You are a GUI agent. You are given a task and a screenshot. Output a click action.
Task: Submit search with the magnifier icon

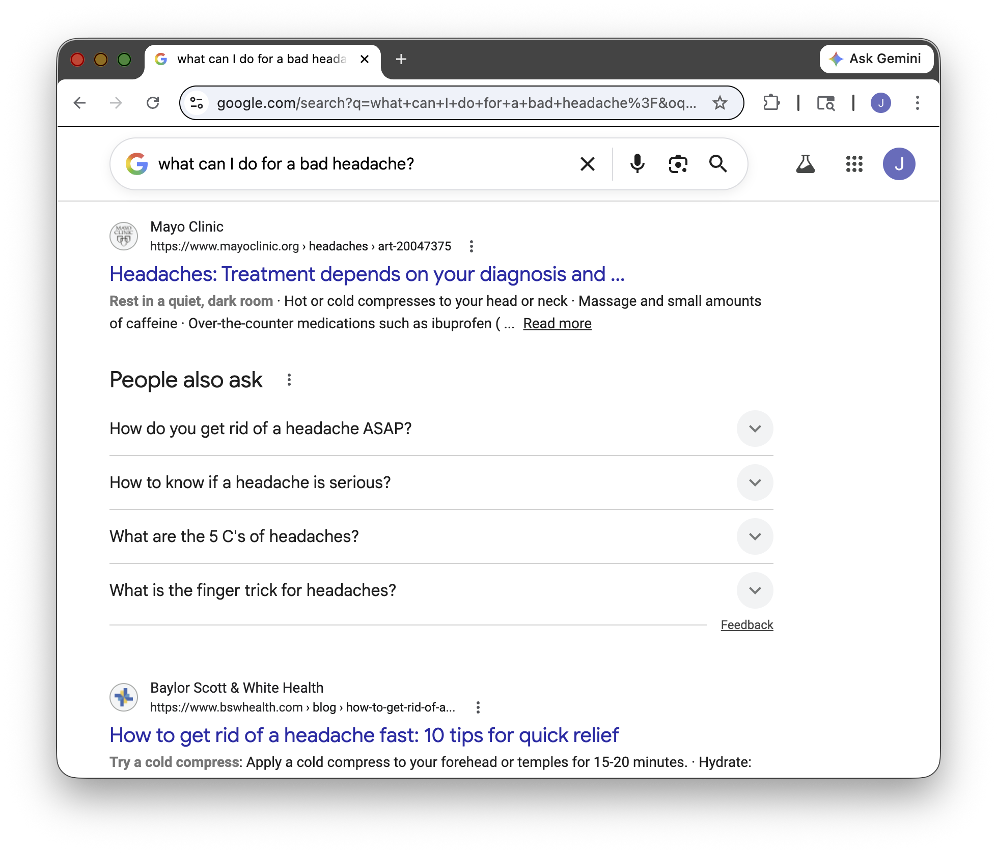pyautogui.click(x=718, y=164)
